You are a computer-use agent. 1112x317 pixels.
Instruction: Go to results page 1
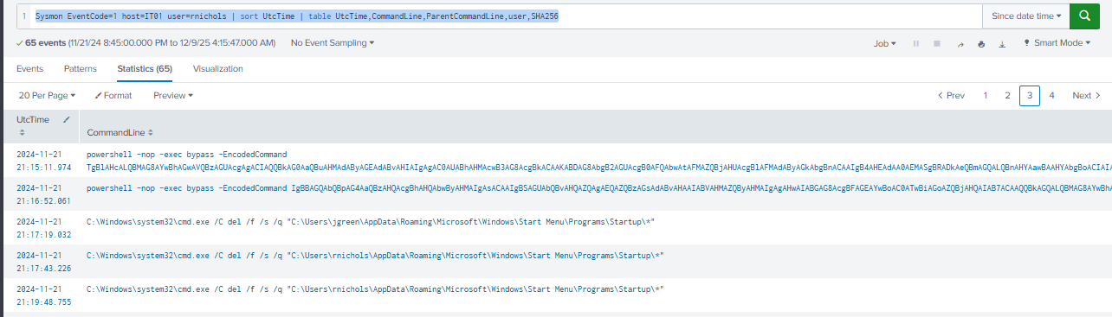(986, 96)
